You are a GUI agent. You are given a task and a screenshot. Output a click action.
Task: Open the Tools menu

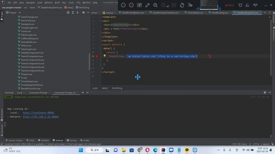(71, 3)
